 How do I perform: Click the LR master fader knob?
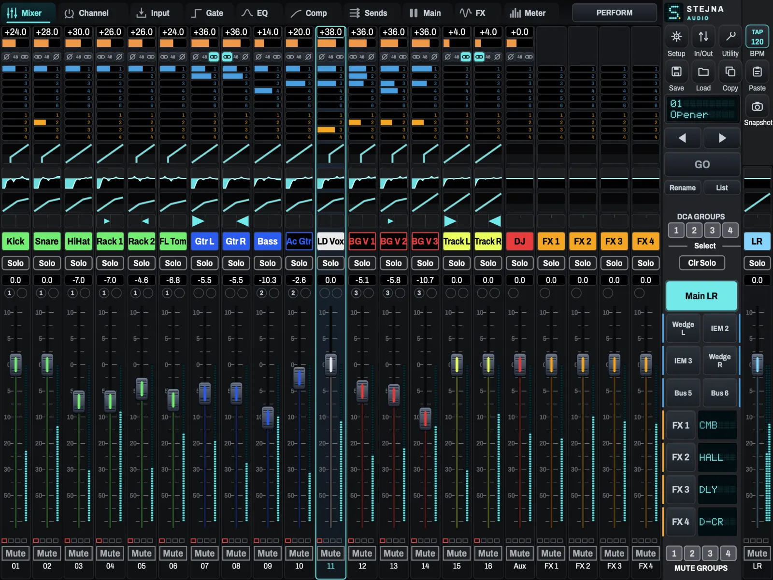[x=757, y=364]
